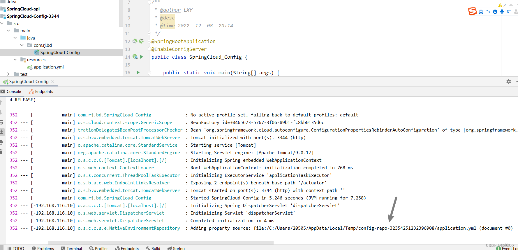Viewport: 518px width, 250px height.
Task: Click the run gutter icon on line 14
Action: (142, 57)
